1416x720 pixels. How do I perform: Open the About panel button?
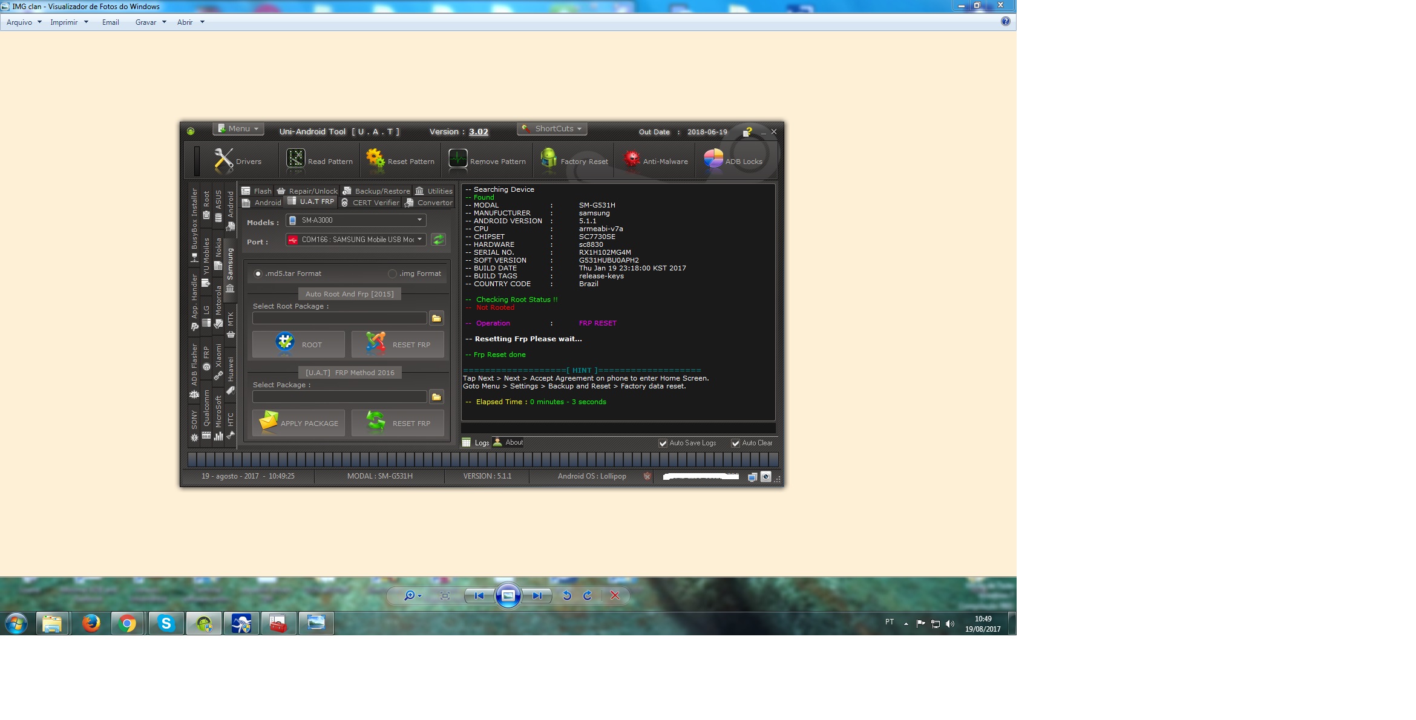pyautogui.click(x=508, y=443)
